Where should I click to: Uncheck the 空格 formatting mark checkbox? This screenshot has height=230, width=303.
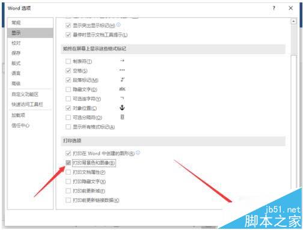(68, 70)
